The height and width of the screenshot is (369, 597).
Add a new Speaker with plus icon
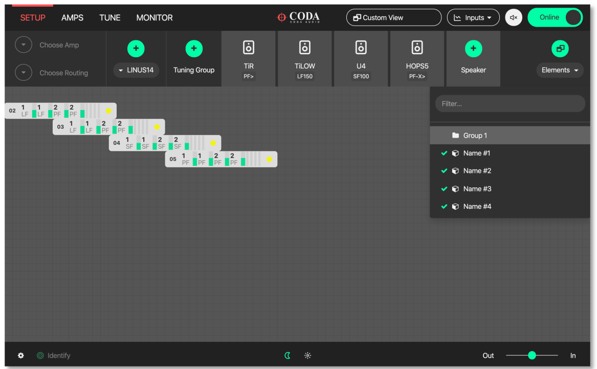point(473,49)
